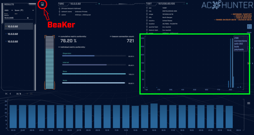Expand the historic fqdn row circle icon
Screen dimensions: 254x135
click(147, 30)
